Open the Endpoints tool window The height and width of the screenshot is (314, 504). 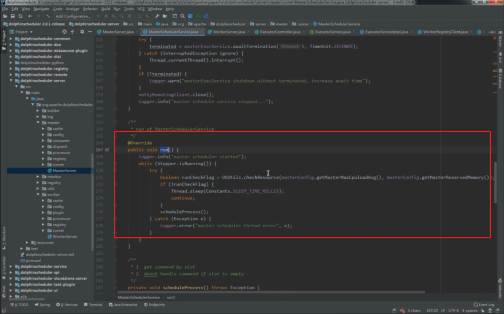tap(154, 305)
